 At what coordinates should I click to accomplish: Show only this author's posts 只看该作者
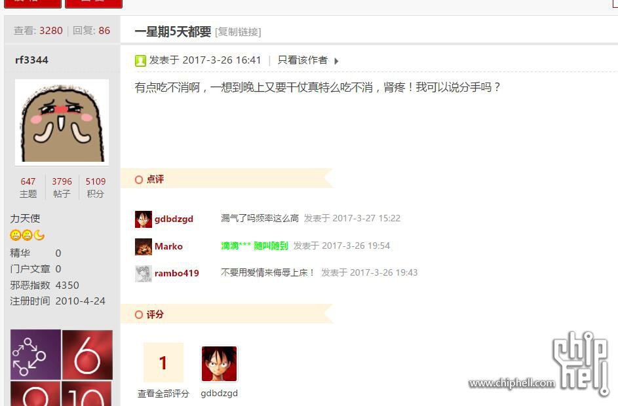click(x=302, y=60)
